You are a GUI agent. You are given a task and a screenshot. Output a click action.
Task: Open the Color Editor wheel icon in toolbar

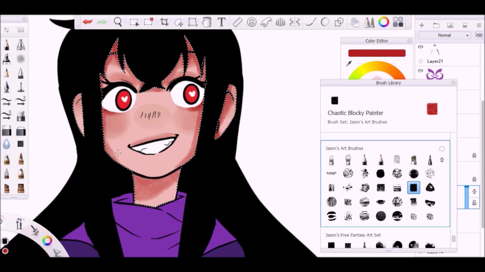(383, 22)
